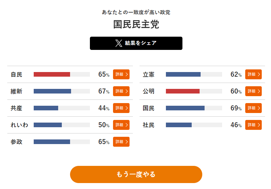Click the X logo on share button

click(119, 43)
